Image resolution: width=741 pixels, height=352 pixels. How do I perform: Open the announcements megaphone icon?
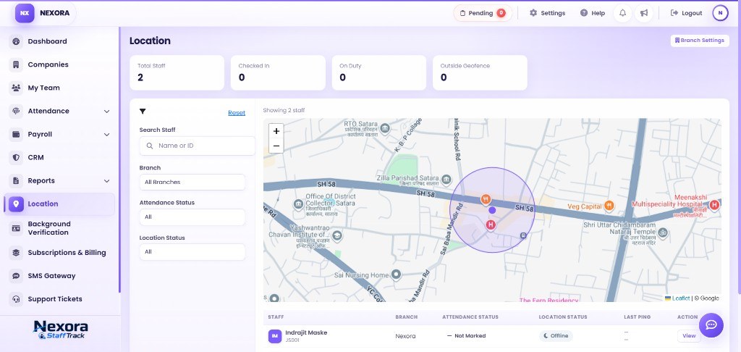643,13
